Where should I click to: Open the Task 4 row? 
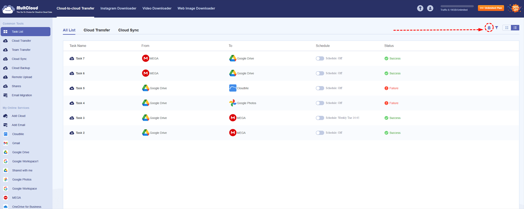[80, 103]
